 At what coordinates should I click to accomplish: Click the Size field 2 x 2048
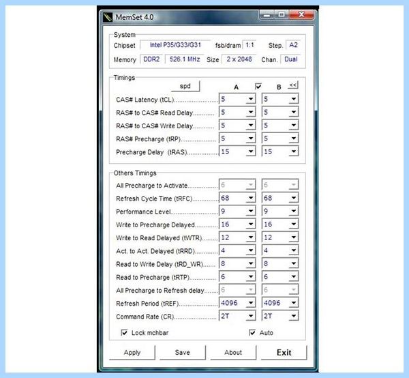239,59
